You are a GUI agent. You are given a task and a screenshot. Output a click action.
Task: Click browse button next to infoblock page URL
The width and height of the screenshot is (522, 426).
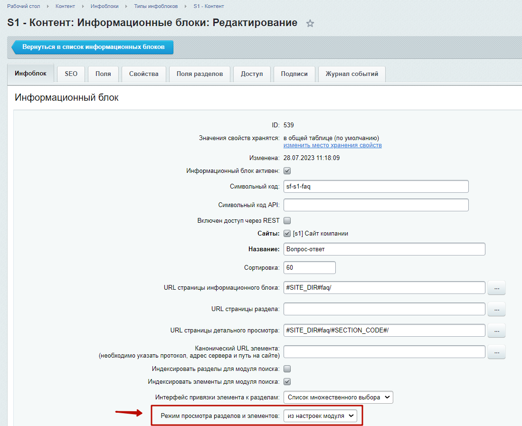tap(496, 288)
